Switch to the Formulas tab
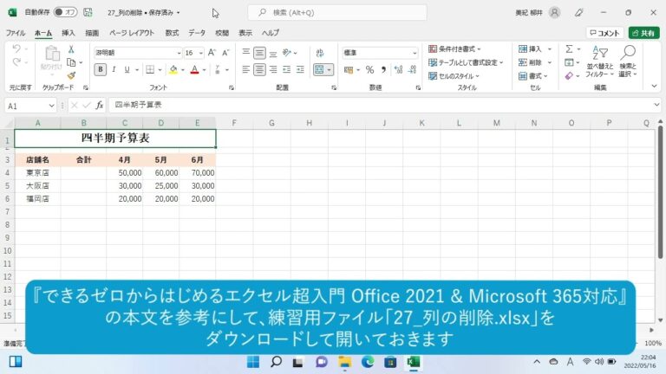 click(x=172, y=33)
